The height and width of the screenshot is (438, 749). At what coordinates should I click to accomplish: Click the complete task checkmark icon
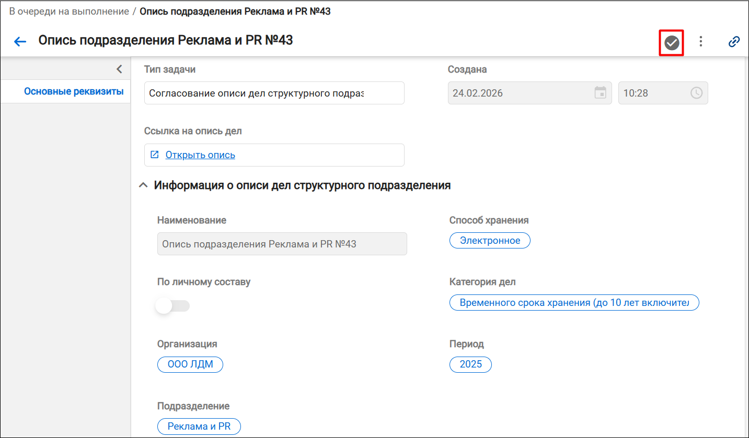click(x=672, y=43)
